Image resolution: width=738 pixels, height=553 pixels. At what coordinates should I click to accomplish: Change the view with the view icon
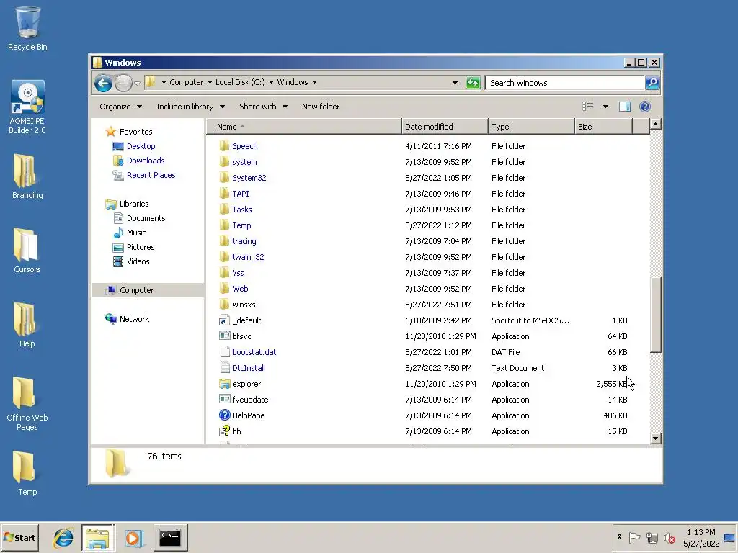coord(588,107)
